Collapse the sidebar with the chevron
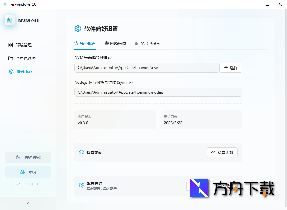The image size is (287, 210). coord(28,203)
